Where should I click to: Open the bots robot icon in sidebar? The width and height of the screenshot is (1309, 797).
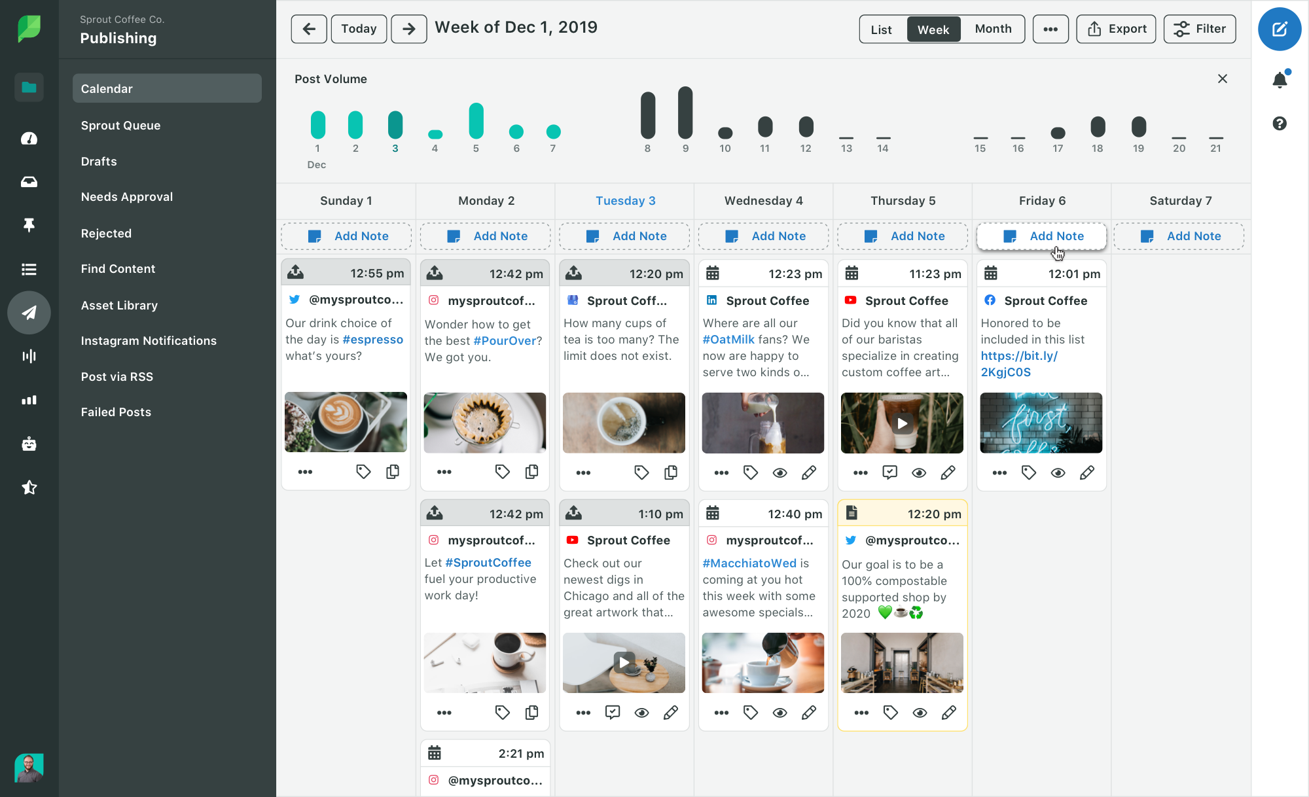pos(29,444)
